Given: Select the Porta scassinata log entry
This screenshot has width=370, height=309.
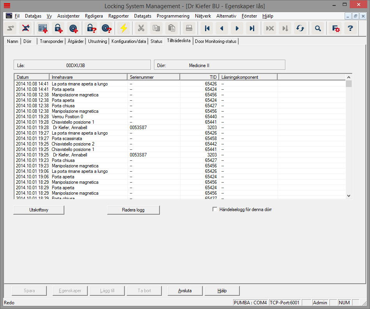Looking at the screenshot, I should [63, 139].
